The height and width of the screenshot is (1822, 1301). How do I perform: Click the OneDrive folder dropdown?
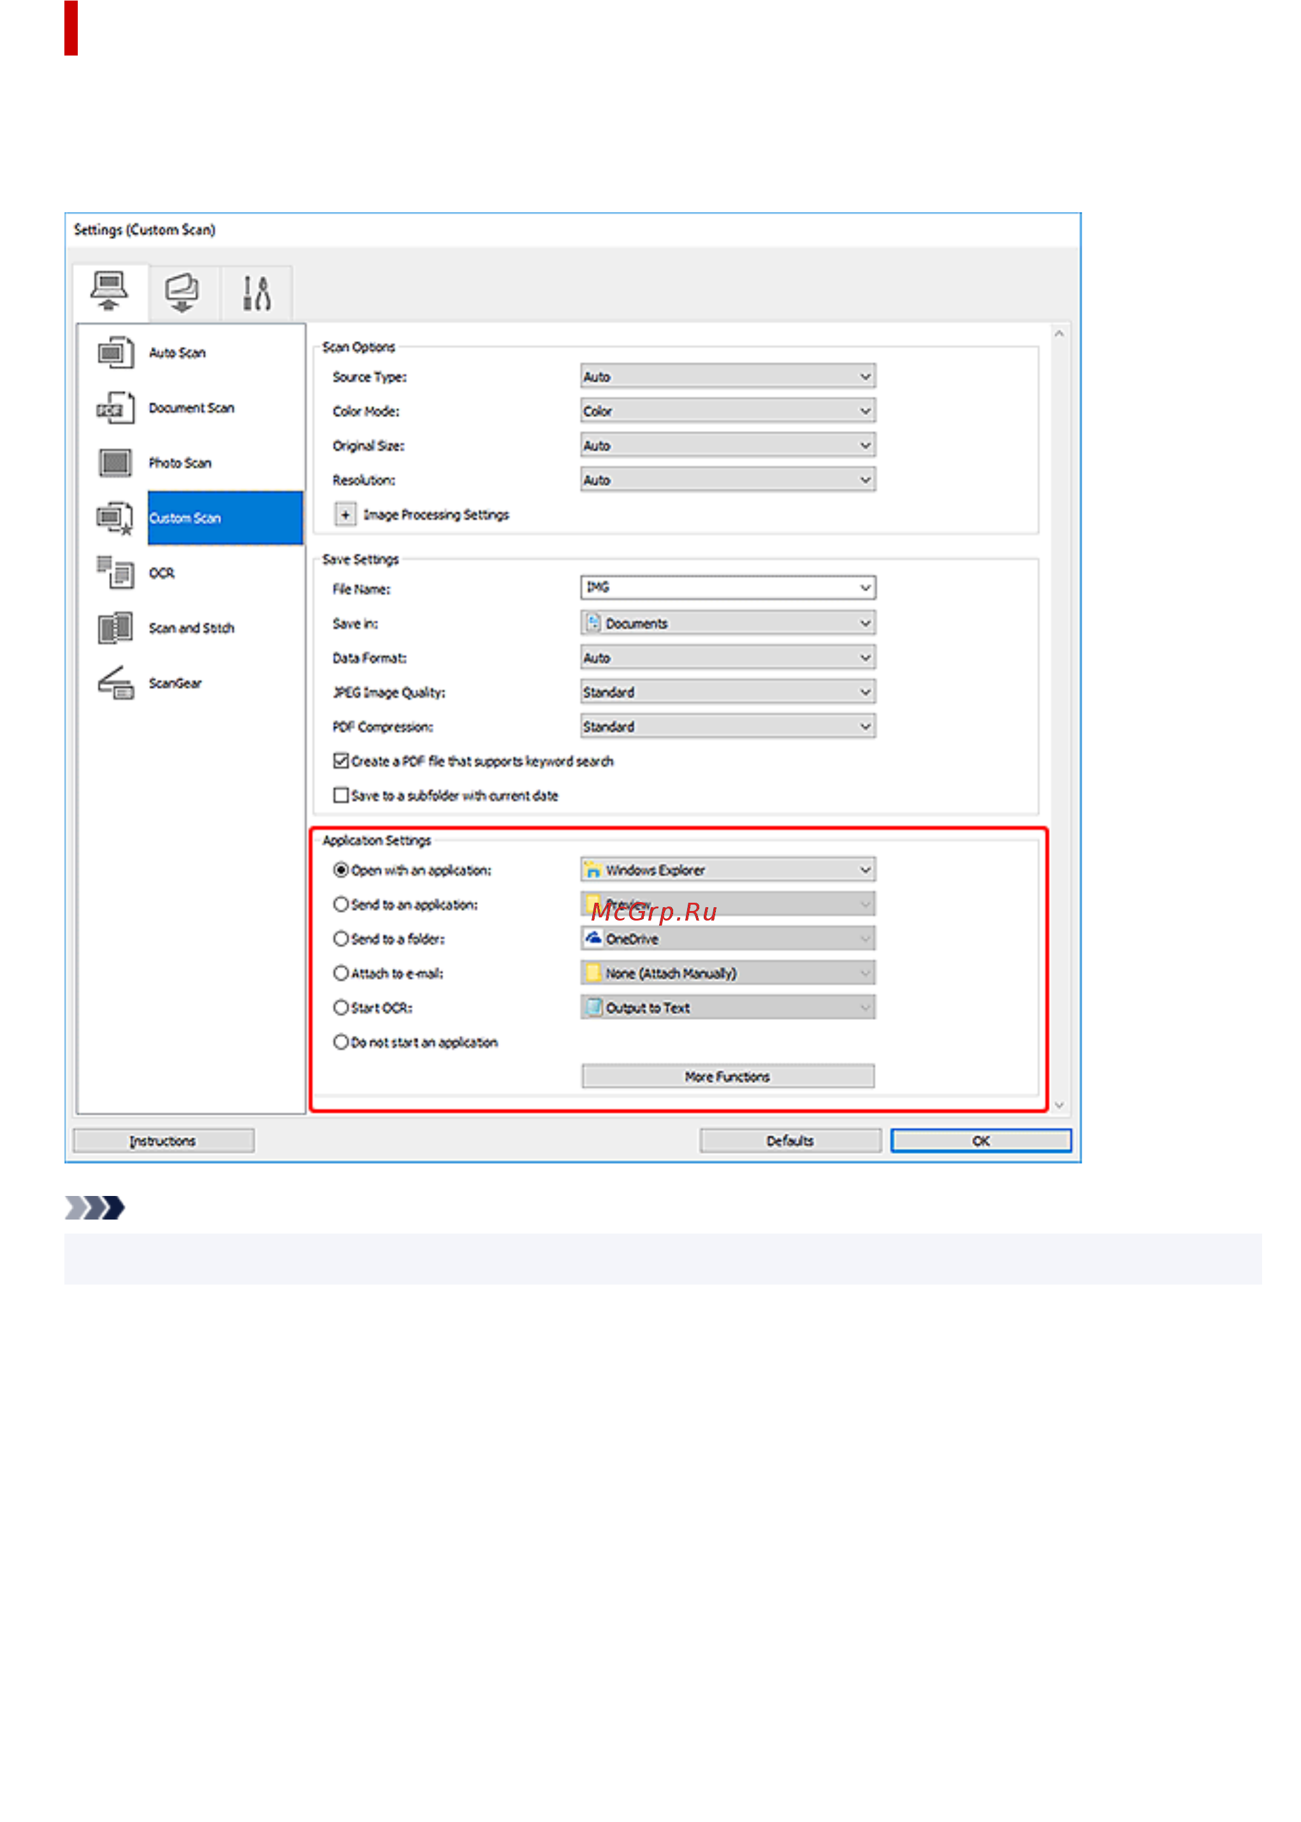point(727,939)
